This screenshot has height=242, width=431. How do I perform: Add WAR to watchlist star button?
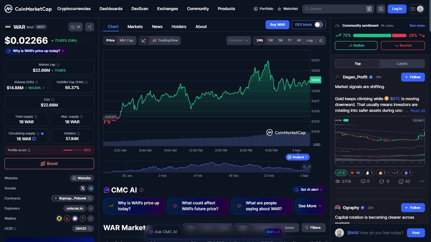click(76, 27)
